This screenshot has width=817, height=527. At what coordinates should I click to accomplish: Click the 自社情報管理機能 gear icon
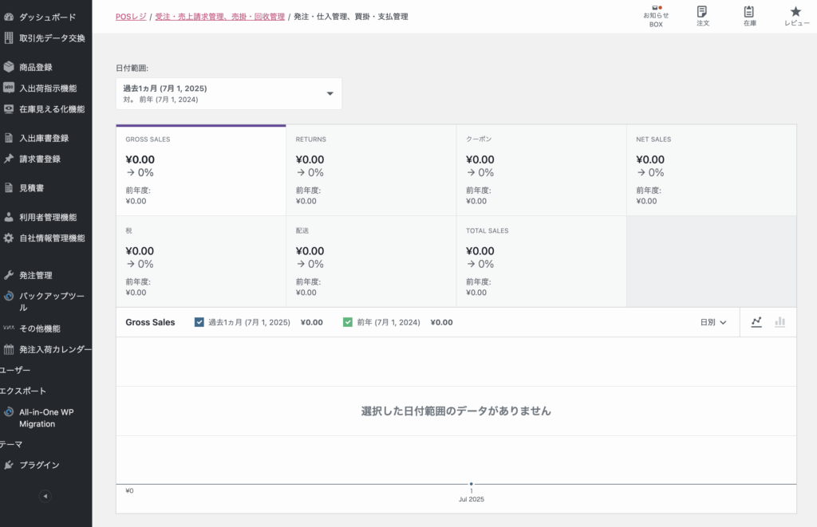point(9,238)
